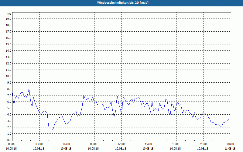This screenshot has height=152, width=243.
Task: Click the '15,0' y-axis label
Action: [x=9, y=44]
